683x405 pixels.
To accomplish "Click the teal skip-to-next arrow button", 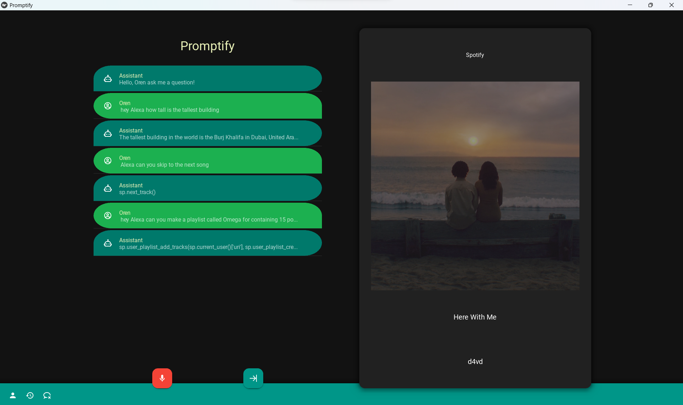I will pyautogui.click(x=253, y=378).
